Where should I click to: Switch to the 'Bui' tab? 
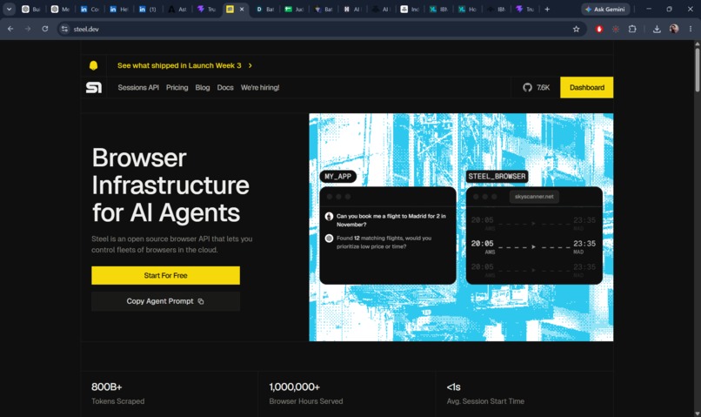click(31, 9)
